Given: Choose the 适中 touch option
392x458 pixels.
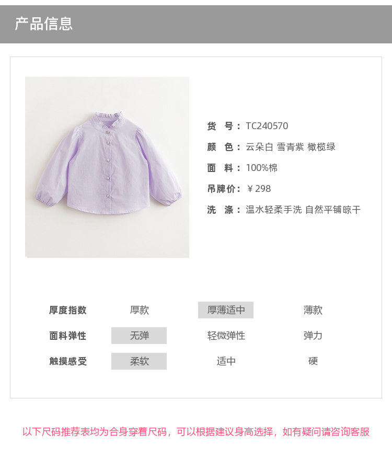Looking at the screenshot, I should click(x=226, y=361).
